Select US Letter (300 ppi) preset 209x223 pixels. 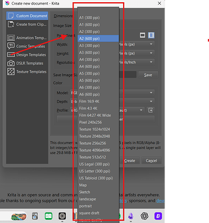[98, 171]
